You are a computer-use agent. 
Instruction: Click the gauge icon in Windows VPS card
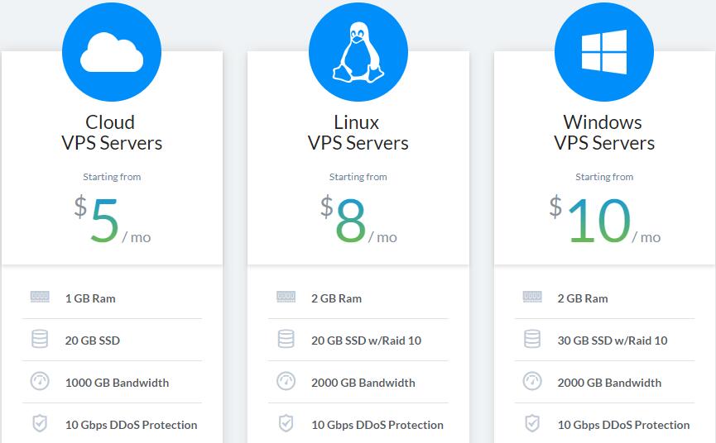point(532,382)
